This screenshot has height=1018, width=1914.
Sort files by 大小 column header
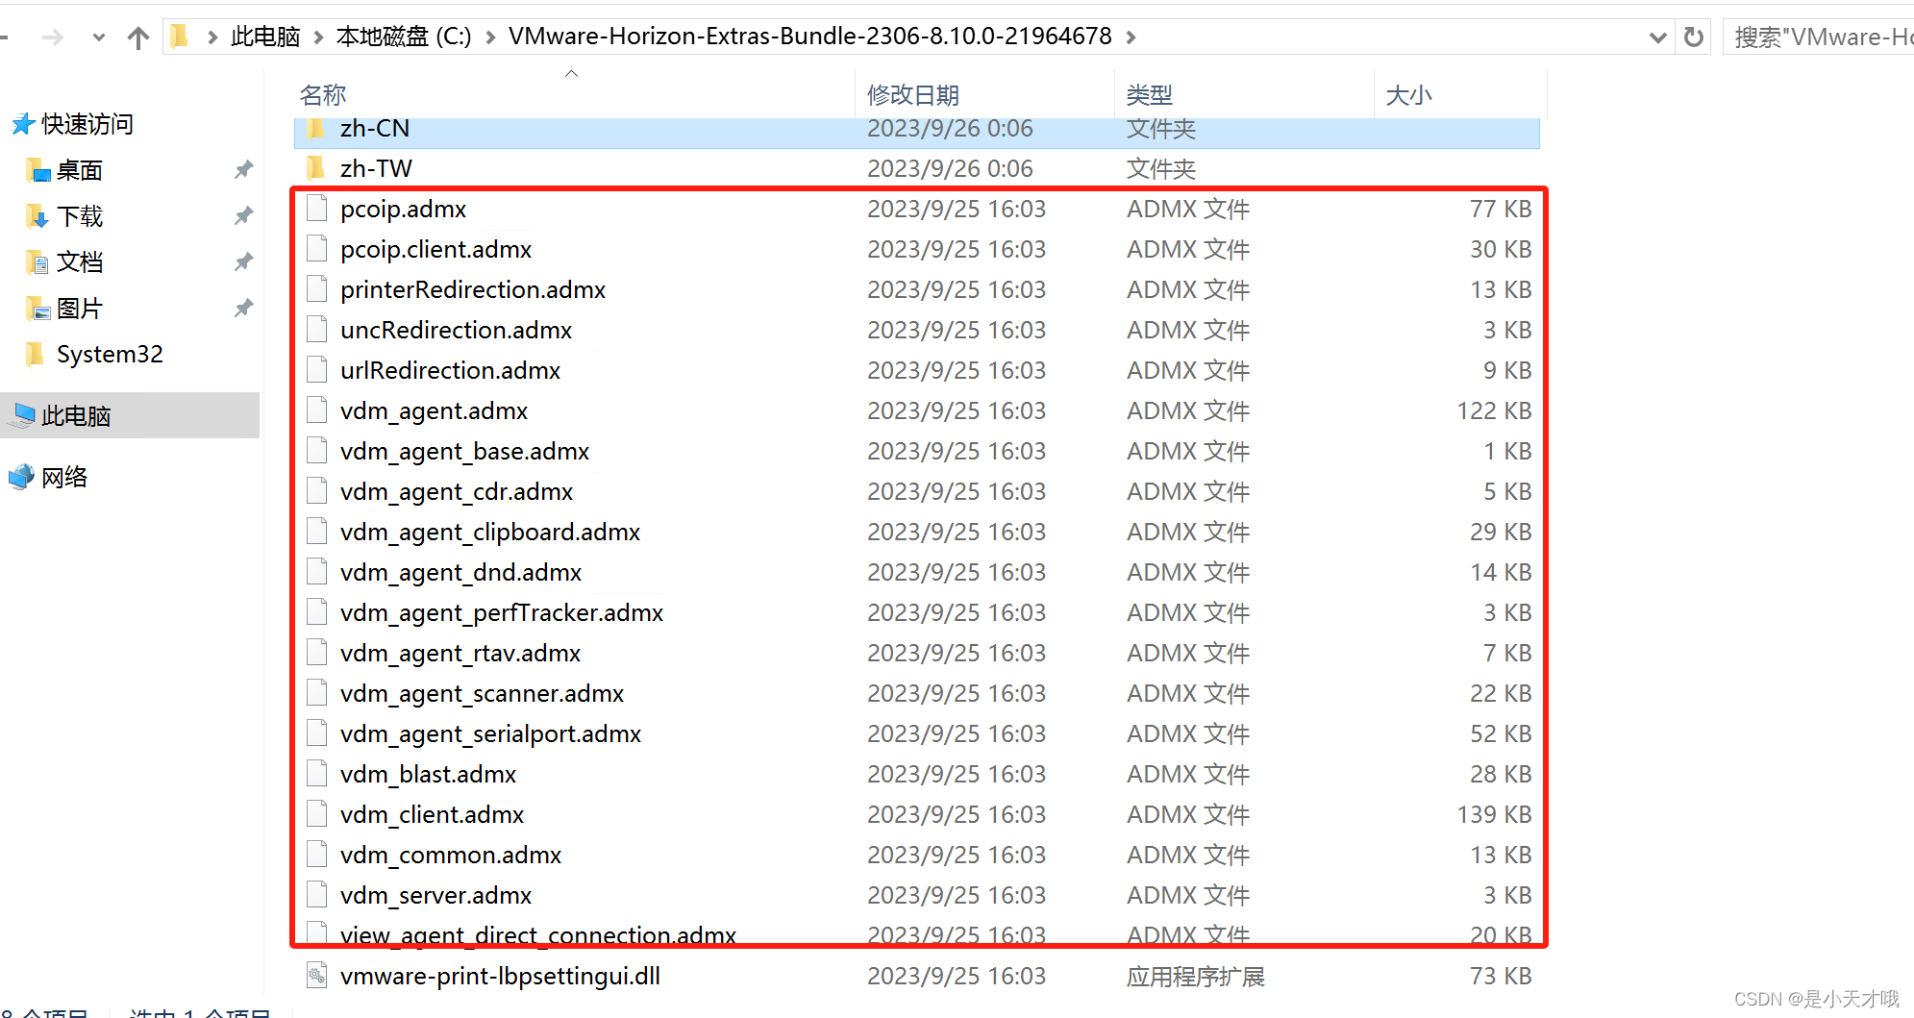pyautogui.click(x=1408, y=95)
